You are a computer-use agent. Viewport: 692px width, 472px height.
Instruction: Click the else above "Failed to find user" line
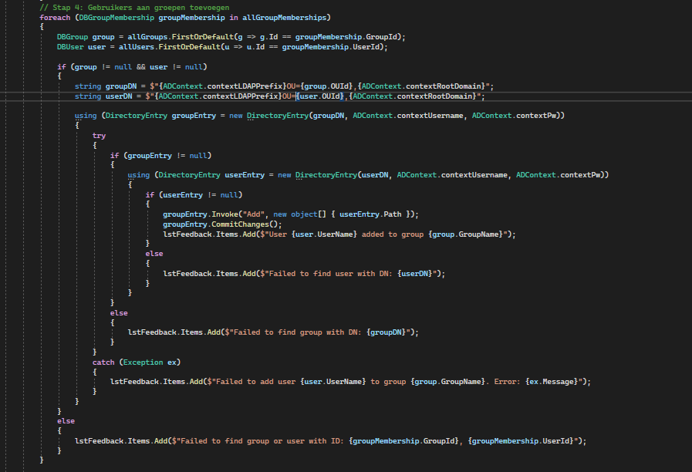pyautogui.click(x=154, y=254)
